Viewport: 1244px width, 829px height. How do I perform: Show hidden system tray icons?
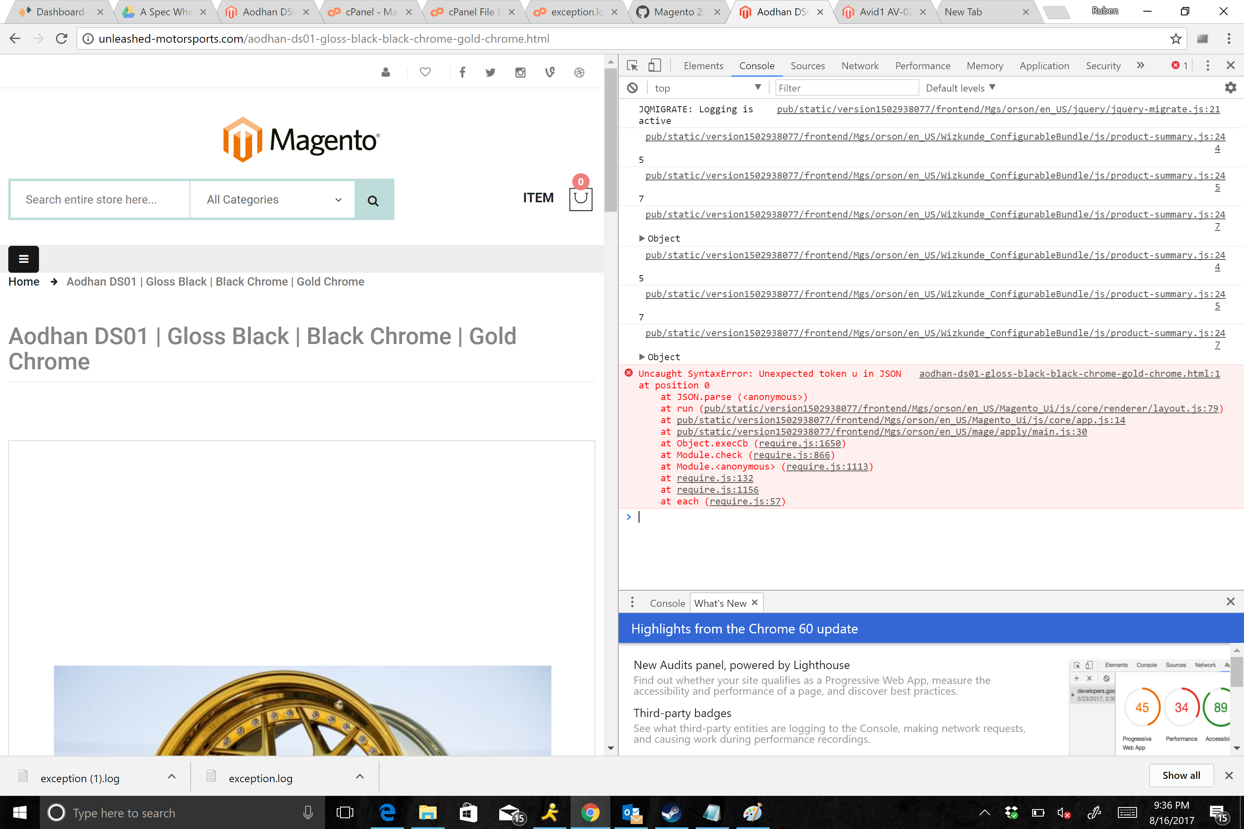point(984,812)
